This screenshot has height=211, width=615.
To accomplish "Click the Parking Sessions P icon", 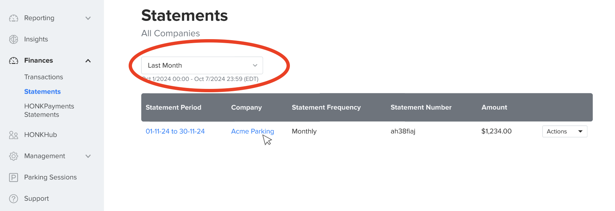I will click(x=14, y=177).
